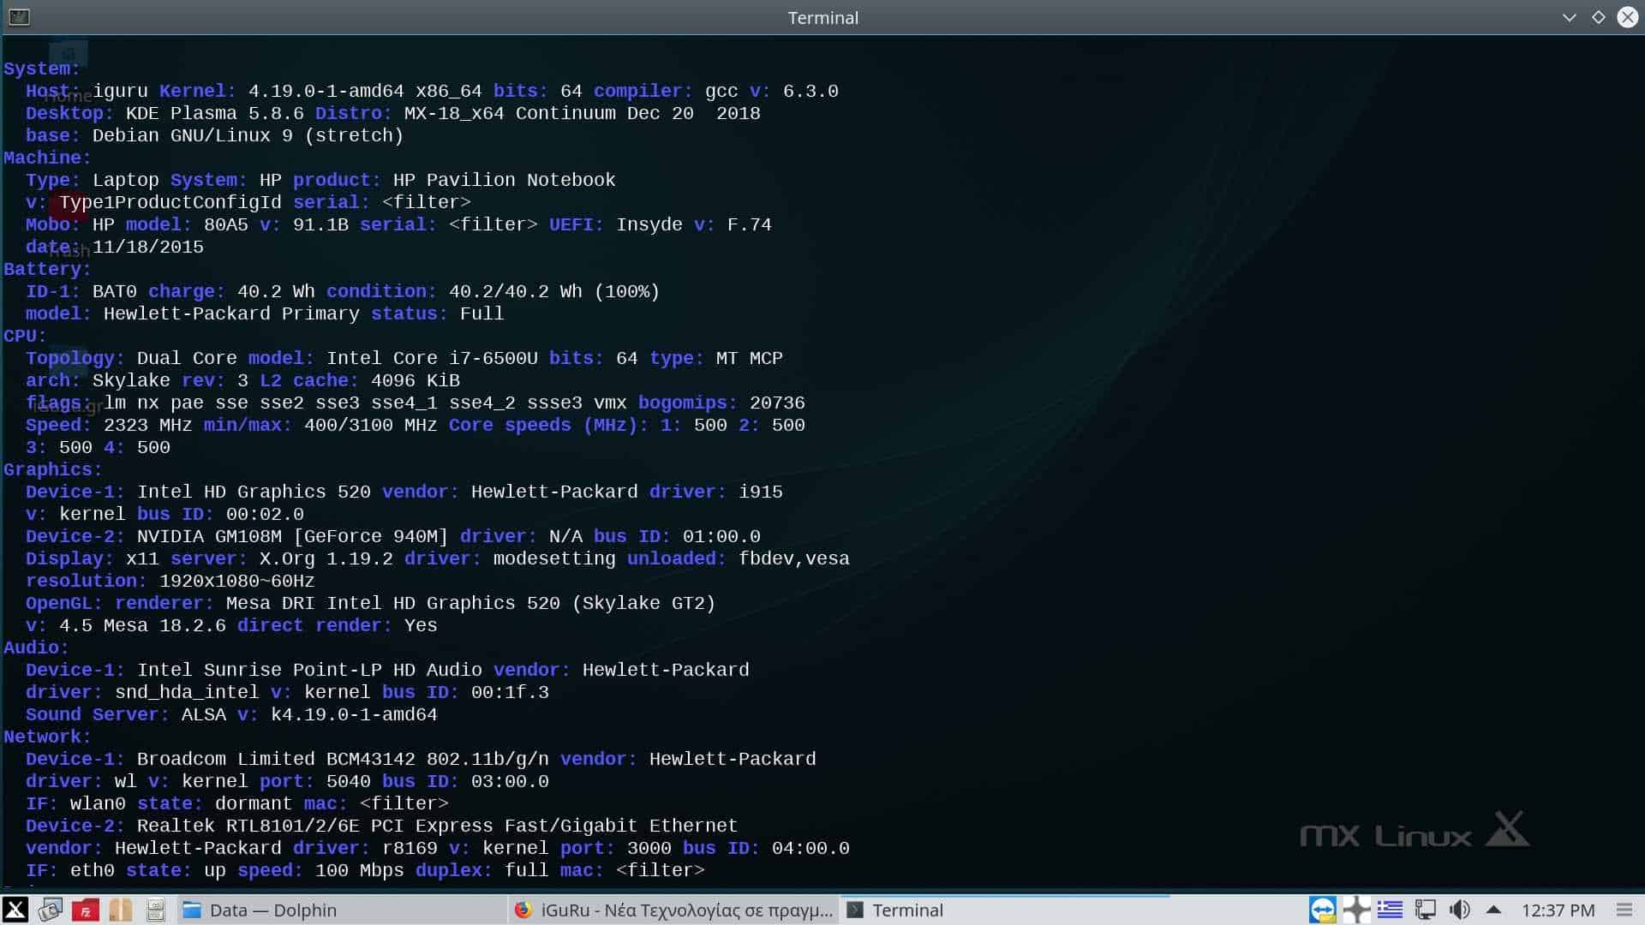
Task: Click the 'Audio:' section heading
Action: [36, 647]
